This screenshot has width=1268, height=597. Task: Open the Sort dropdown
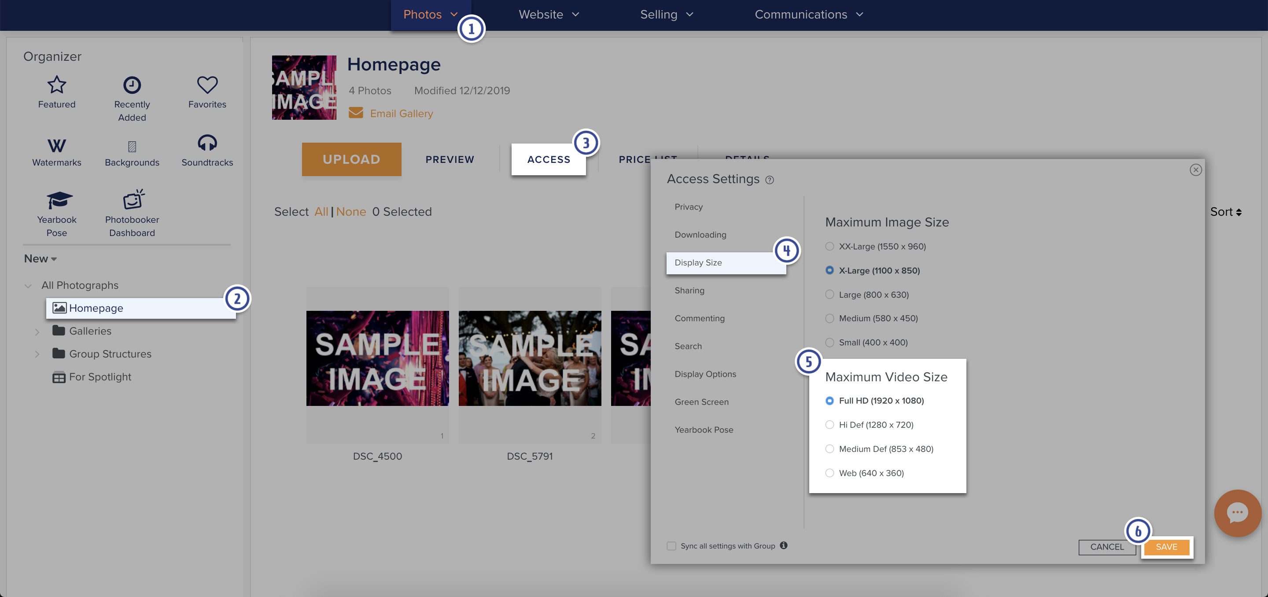[1225, 212]
